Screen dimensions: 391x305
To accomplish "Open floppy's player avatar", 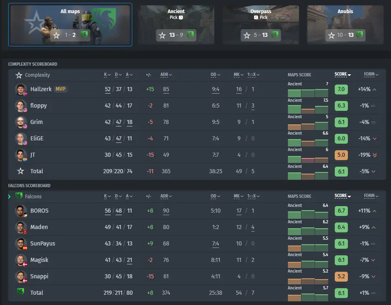I will (x=21, y=105).
